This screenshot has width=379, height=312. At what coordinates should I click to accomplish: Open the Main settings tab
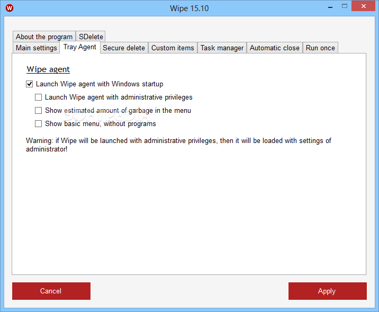(36, 48)
